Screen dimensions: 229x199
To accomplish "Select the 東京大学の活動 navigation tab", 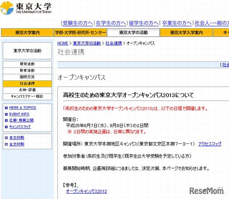I will pyautogui.click(x=133, y=33).
